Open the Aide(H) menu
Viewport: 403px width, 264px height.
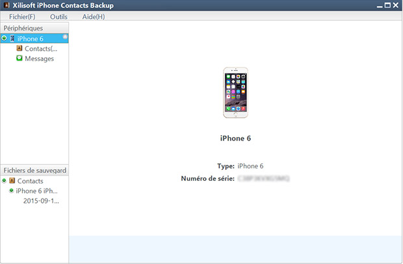[94, 17]
